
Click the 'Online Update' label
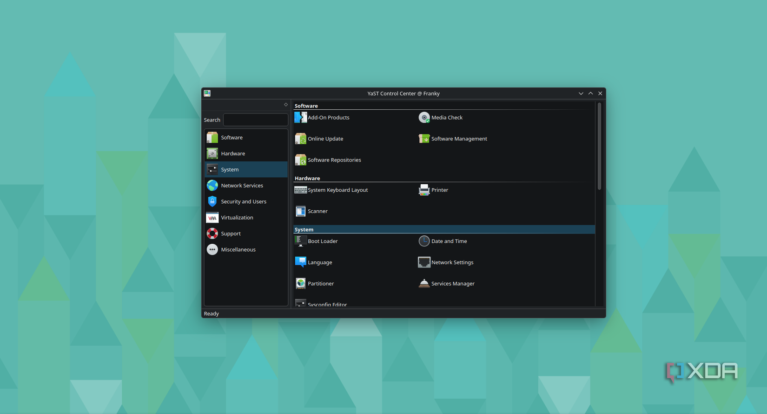point(325,139)
